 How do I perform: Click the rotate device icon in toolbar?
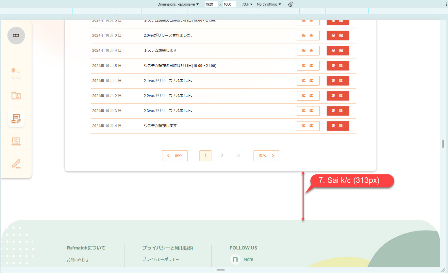coord(290,4)
